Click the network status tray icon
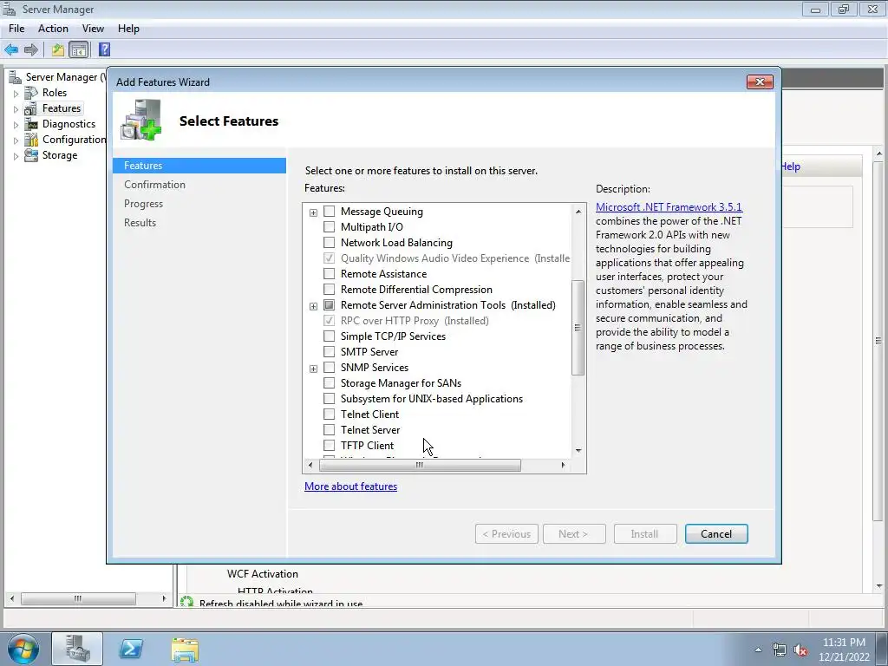The height and width of the screenshot is (666, 888). pyautogui.click(x=780, y=650)
